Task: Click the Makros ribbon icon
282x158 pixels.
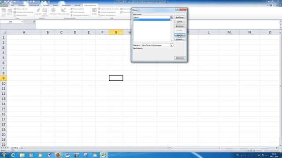Action: tap(10, 12)
